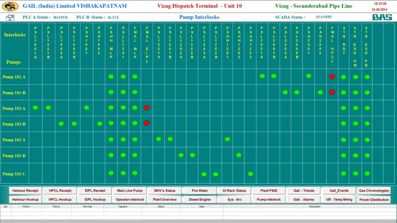Click Pump 101 A PSHH MLP green indicator

point(111,77)
